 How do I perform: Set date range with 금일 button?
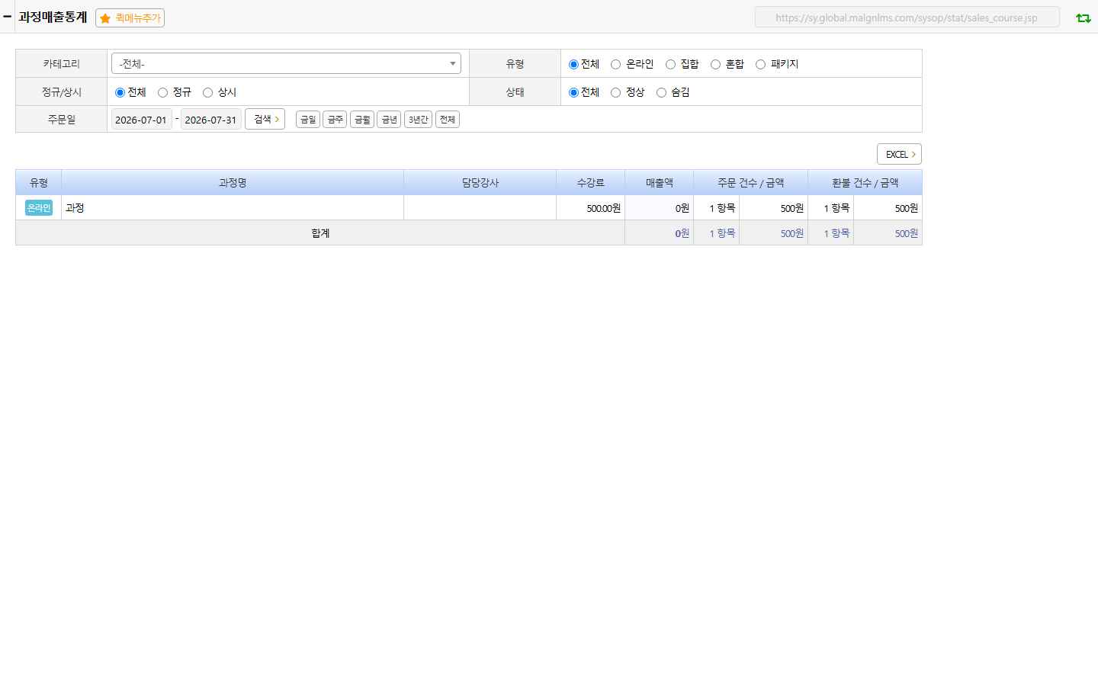coord(308,120)
